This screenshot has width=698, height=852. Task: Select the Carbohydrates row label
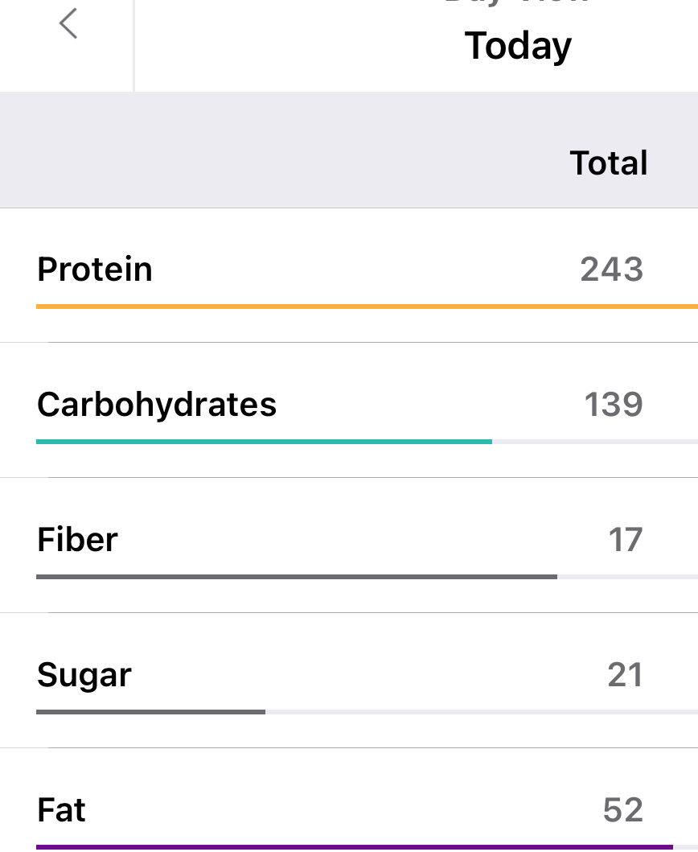[157, 404]
